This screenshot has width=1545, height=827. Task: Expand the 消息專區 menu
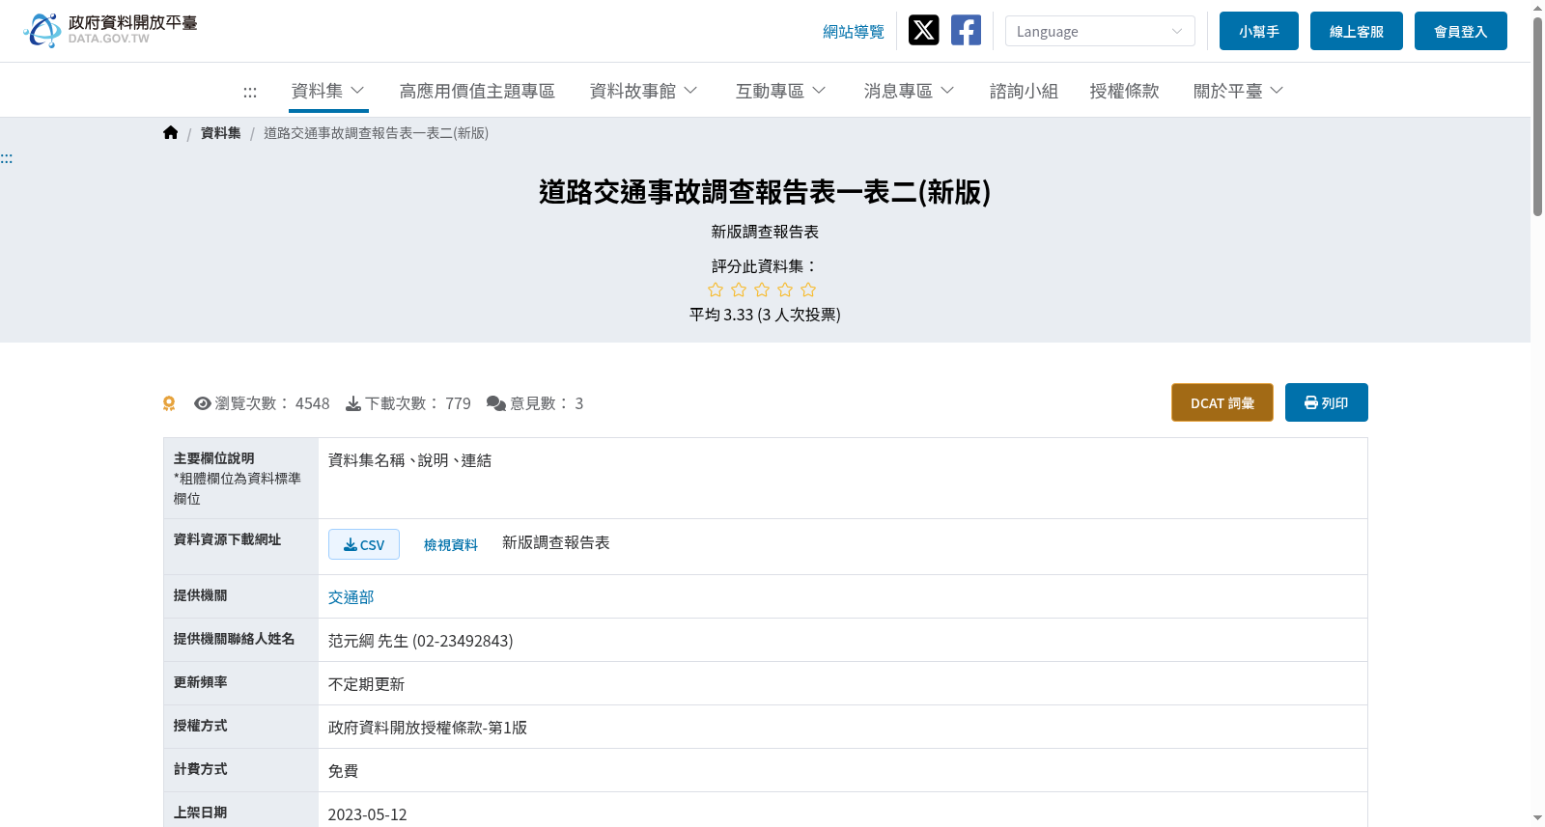909,91
